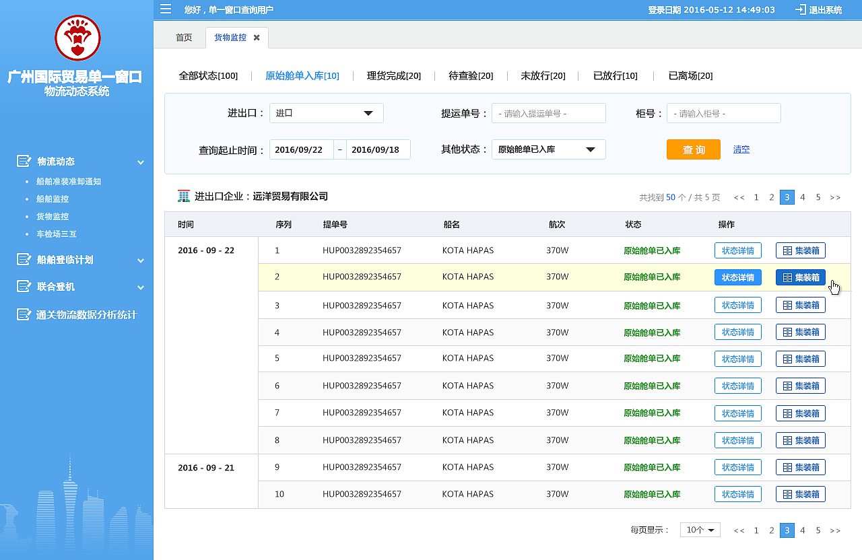Screen dimensions: 862x560
Task: Click the 提运单号 input field
Action: (548, 112)
